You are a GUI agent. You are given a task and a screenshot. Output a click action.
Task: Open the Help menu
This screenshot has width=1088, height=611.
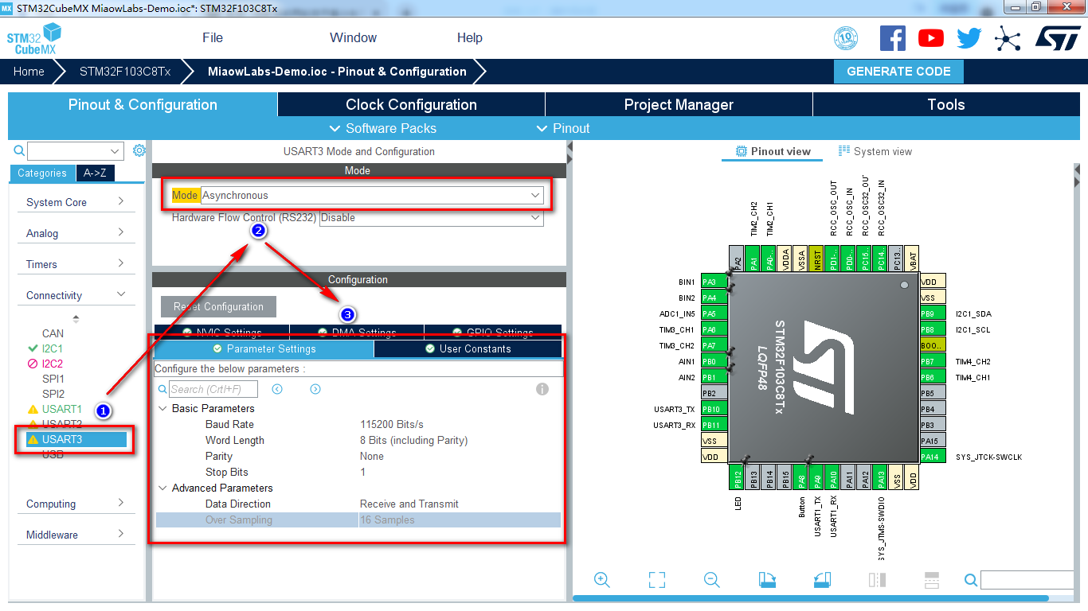[470, 37]
